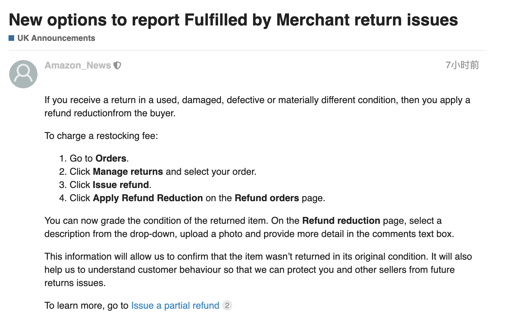Click the 'To learn more, go to' text

[86, 306]
